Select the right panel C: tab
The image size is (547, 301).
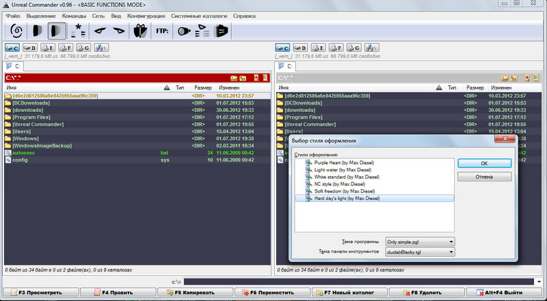285,66
